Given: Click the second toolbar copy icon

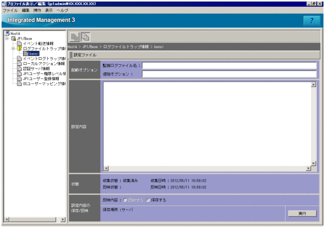Looking at the screenshot, I should [x=85, y=37].
